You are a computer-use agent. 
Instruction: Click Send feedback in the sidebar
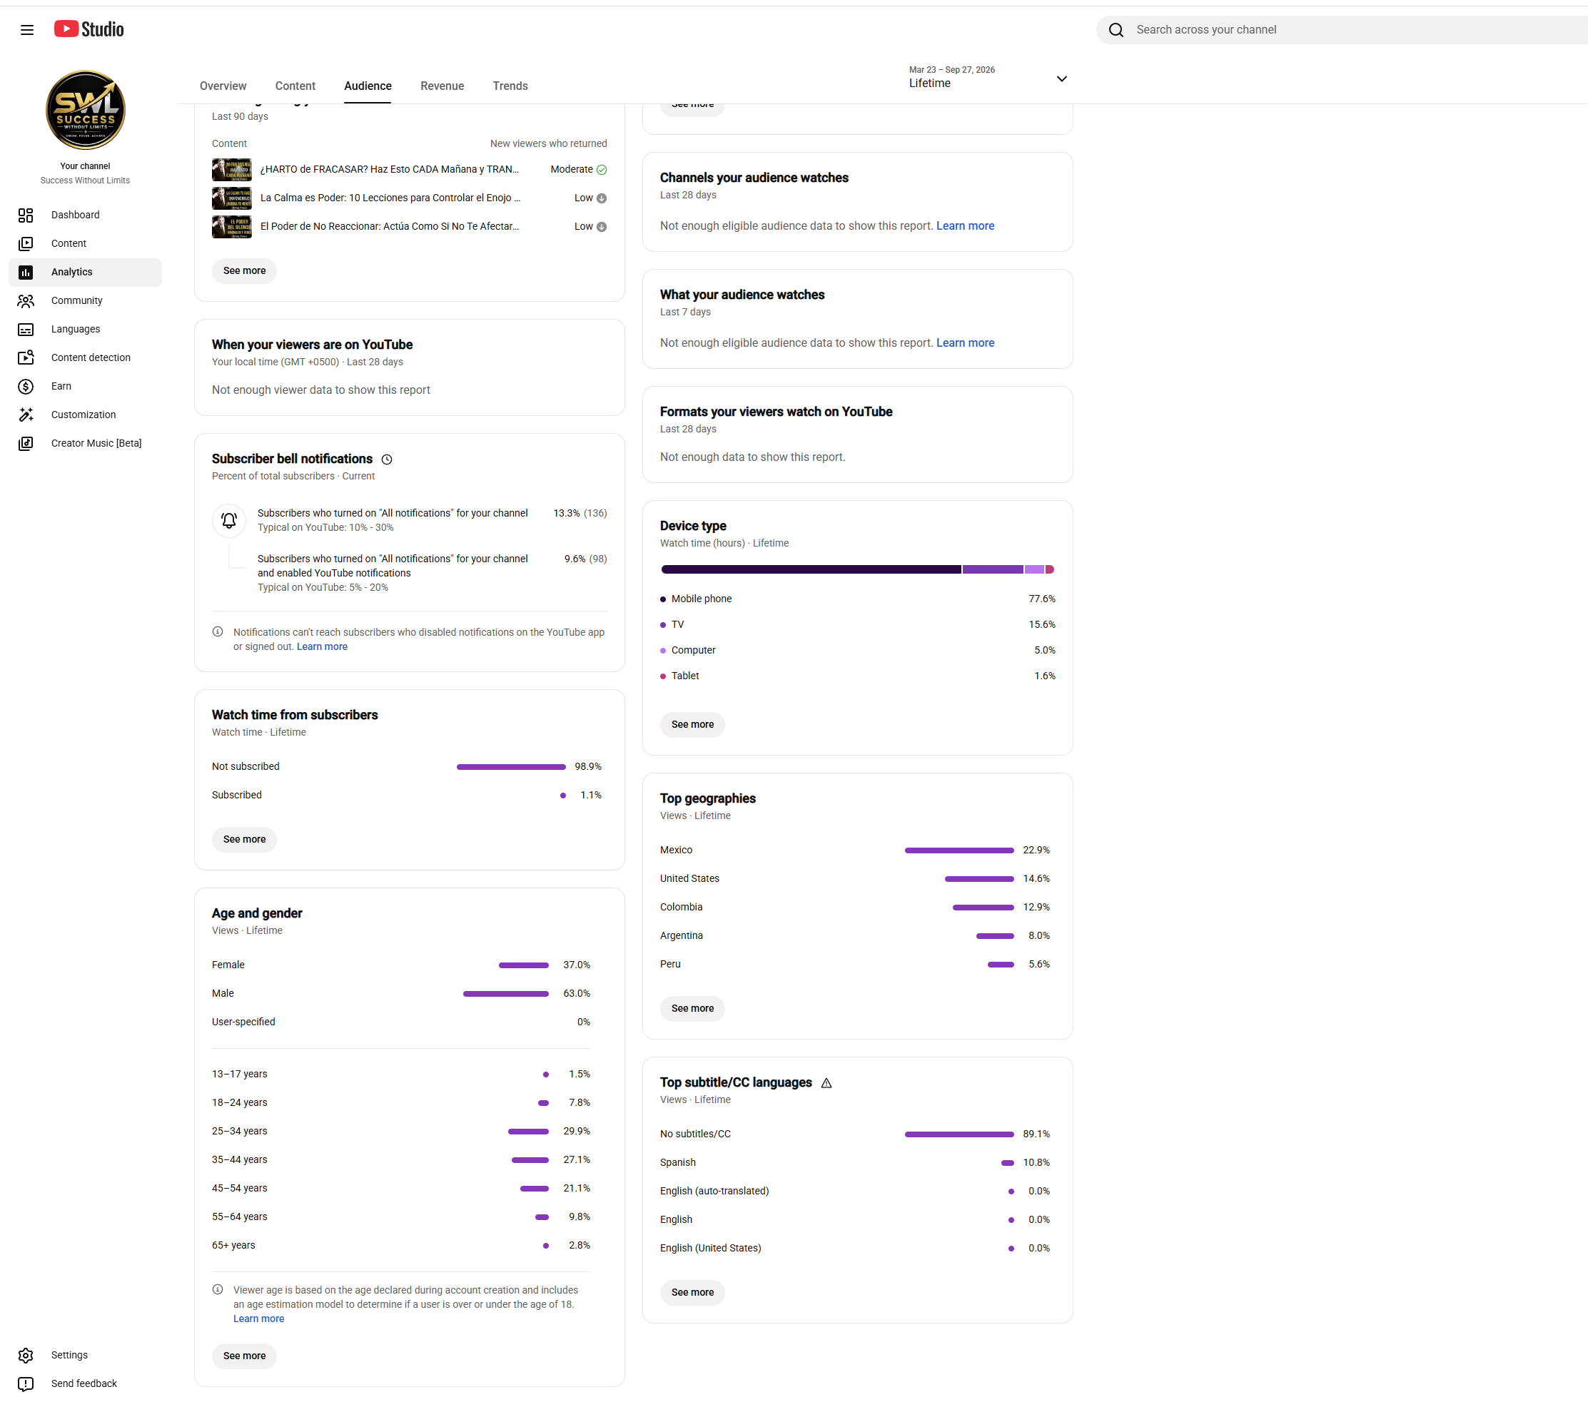click(x=85, y=1383)
